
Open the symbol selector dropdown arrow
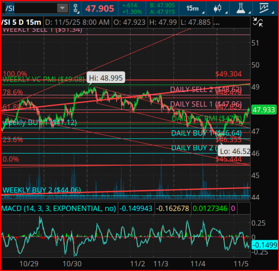[x=62, y=8]
